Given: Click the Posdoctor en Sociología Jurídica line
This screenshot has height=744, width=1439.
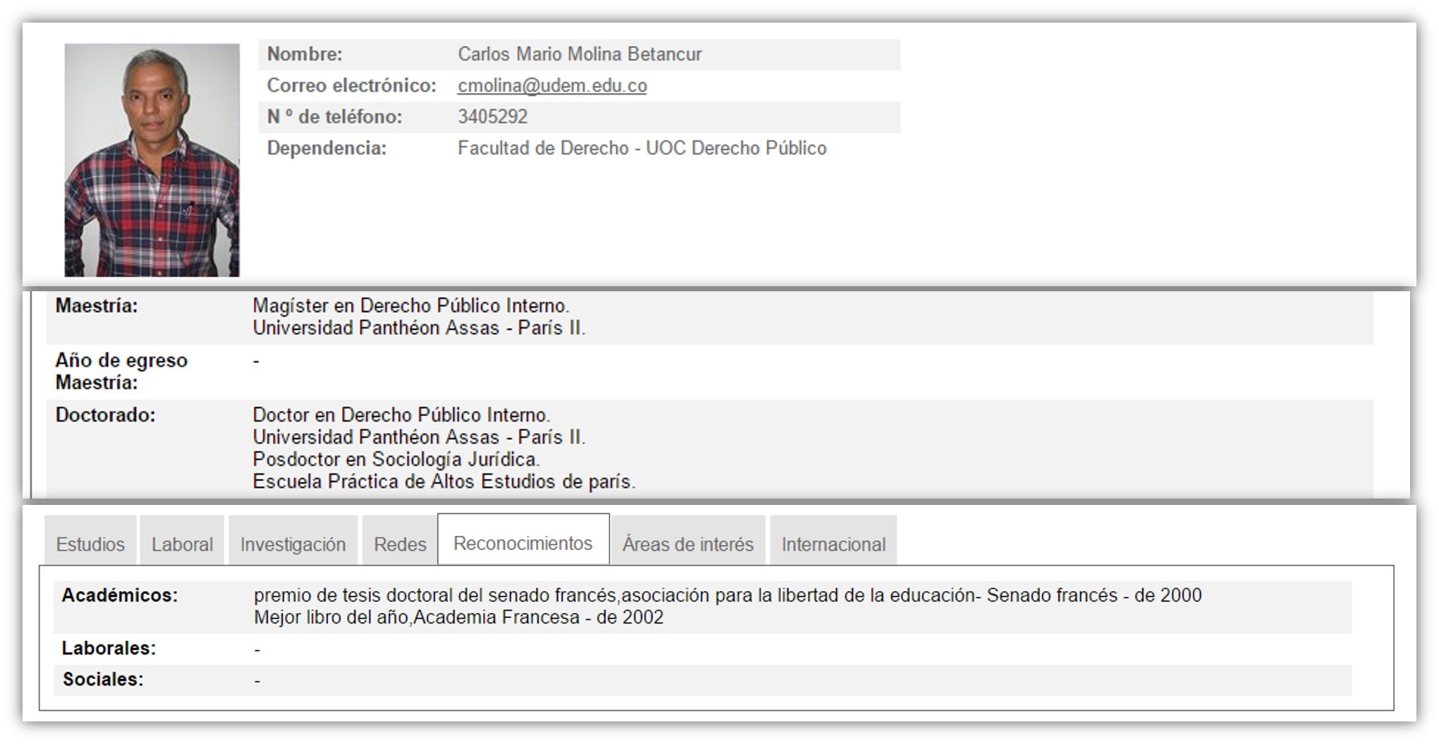Looking at the screenshot, I should tap(396, 459).
